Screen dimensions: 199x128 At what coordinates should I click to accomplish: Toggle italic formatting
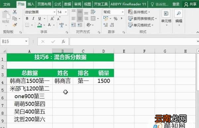click(x=33, y=19)
